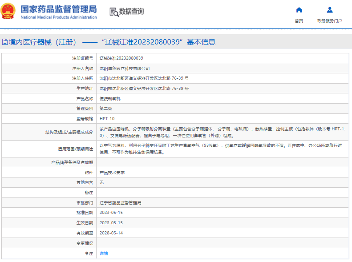The width and height of the screenshot is (352, 262).
Task: Click the 批准日期 value 2023-05-15
Action: (x=111, y=213)
